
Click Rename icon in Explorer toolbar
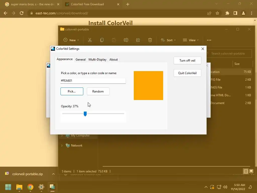(x=126, y=40)
